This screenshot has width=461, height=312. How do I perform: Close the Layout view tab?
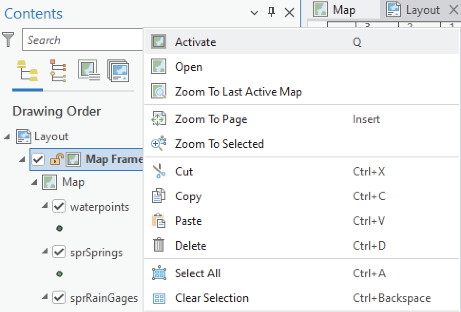453,10
